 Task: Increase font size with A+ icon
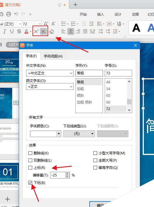46,24
